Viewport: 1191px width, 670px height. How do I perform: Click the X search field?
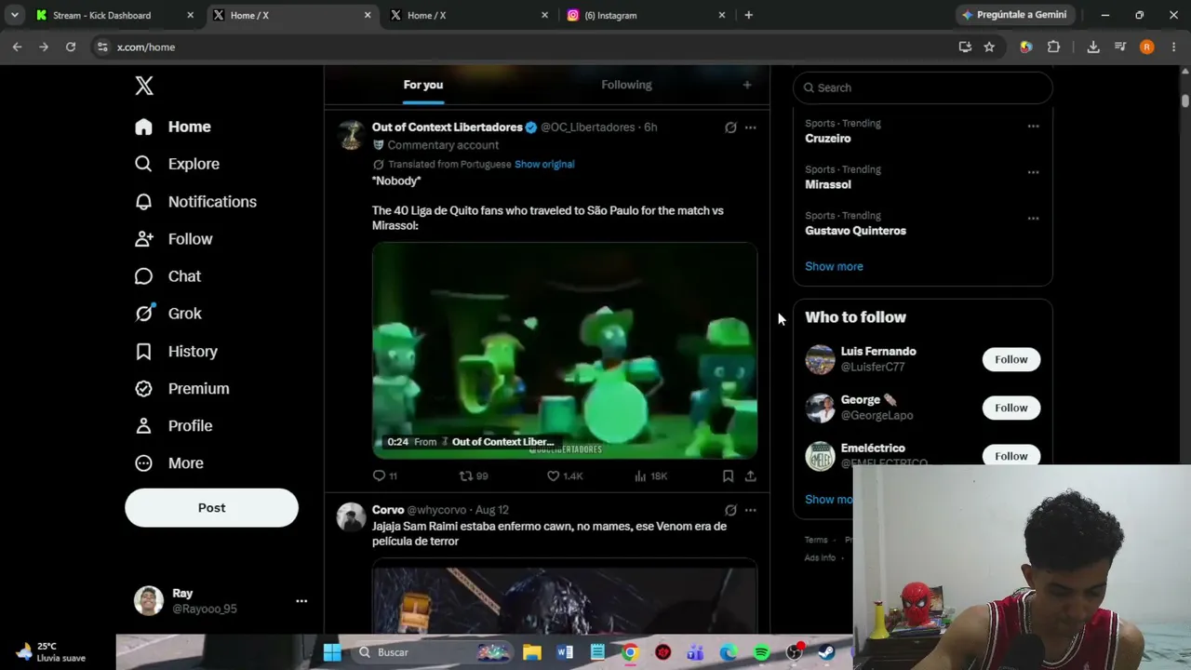(x=923, y=87)
